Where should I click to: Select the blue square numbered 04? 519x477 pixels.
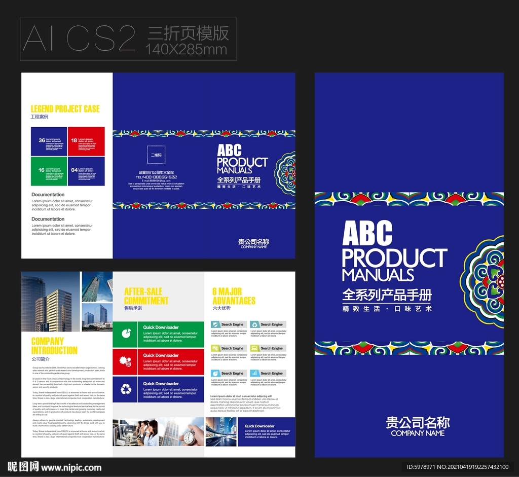[x=86, y=171]
